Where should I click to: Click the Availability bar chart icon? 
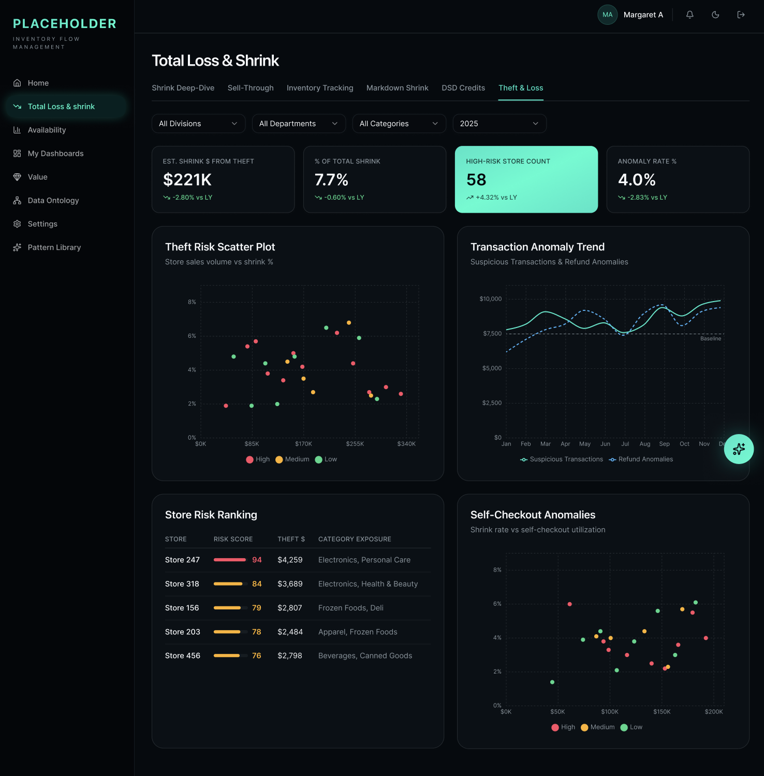click(x=17, y=130)
